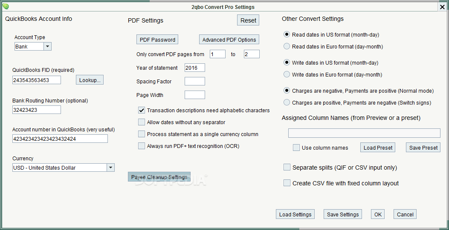Click the PDF pages to field showing 2

[252, 54]
